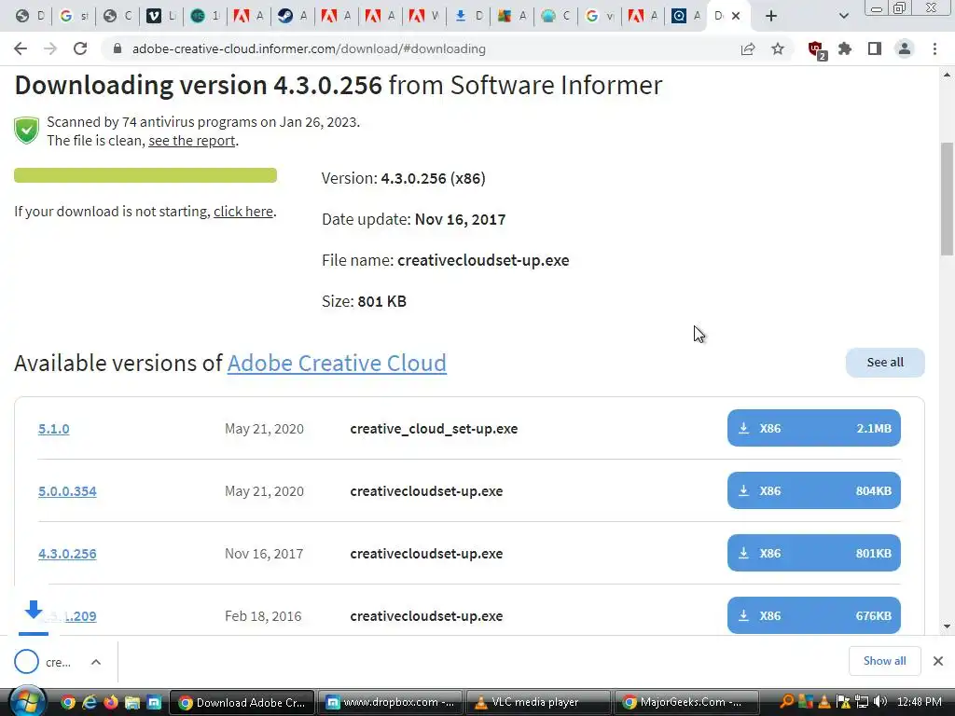Click the scrollbar down arrow
The height and width of the screenshot is (716, 955).
(947, 626)
